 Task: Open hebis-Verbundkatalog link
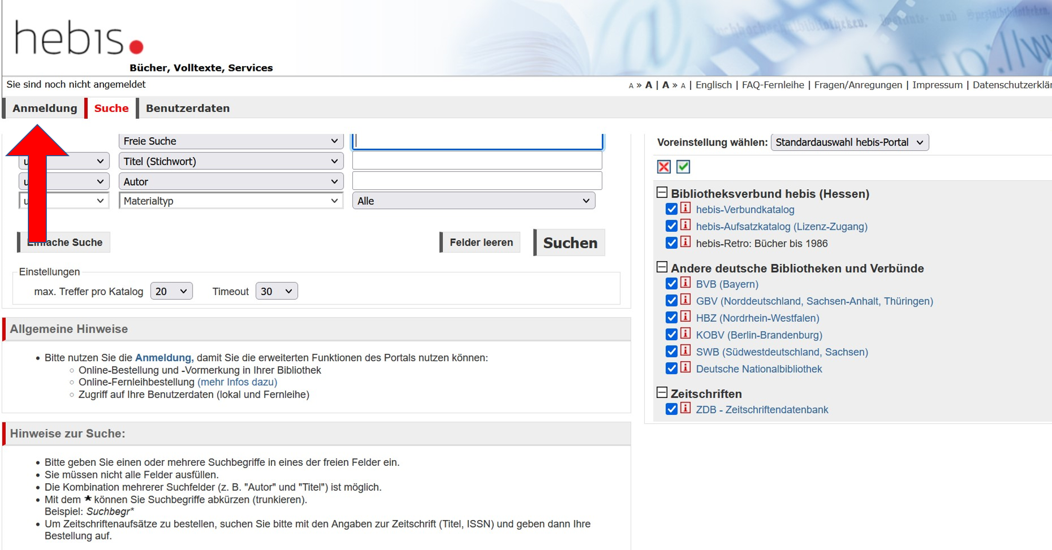pos(745,210)
